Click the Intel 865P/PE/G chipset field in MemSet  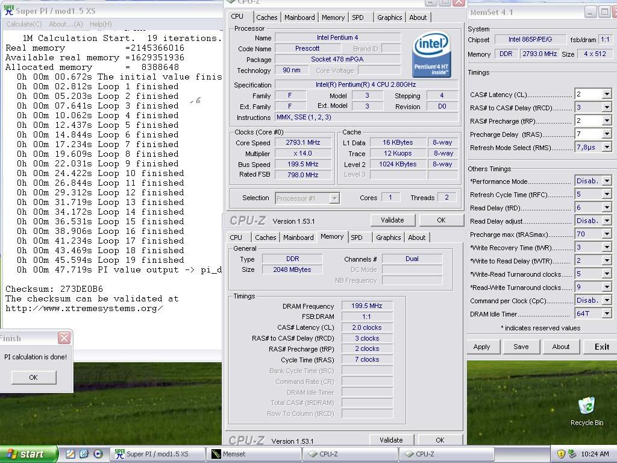click(x=530, y=39)
